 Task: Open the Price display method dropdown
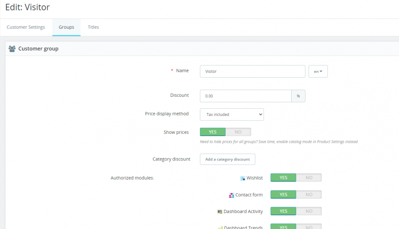tap(232, 115)
